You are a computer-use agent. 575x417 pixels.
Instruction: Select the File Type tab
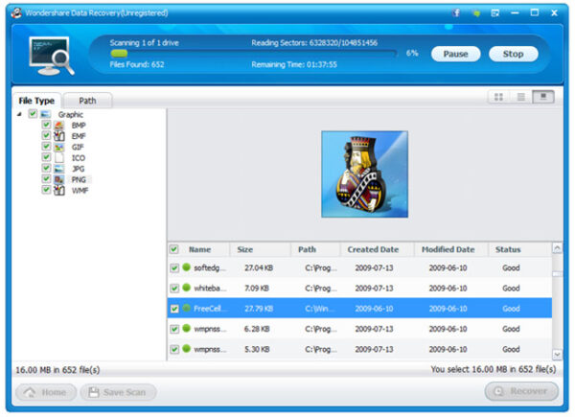38,101
